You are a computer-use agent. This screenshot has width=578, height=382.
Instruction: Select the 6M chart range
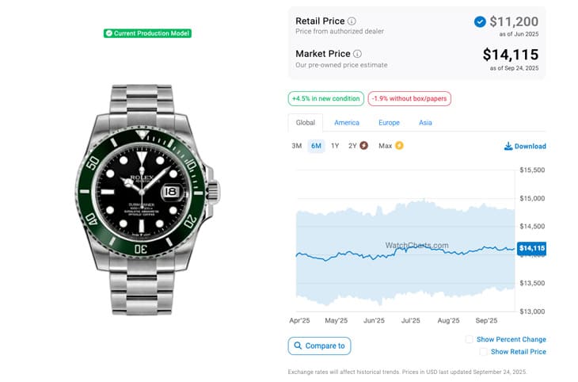click(316, 146)
